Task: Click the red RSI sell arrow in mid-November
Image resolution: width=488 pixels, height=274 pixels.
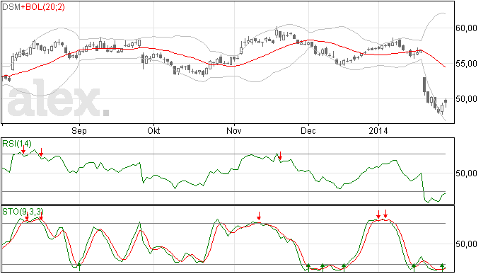Action: [x=280, y=156]
